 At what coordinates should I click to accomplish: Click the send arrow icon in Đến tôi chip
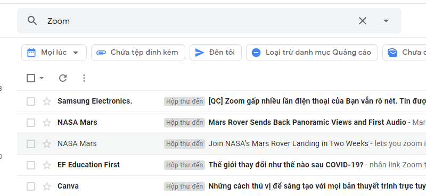click(x=200, y=53)
